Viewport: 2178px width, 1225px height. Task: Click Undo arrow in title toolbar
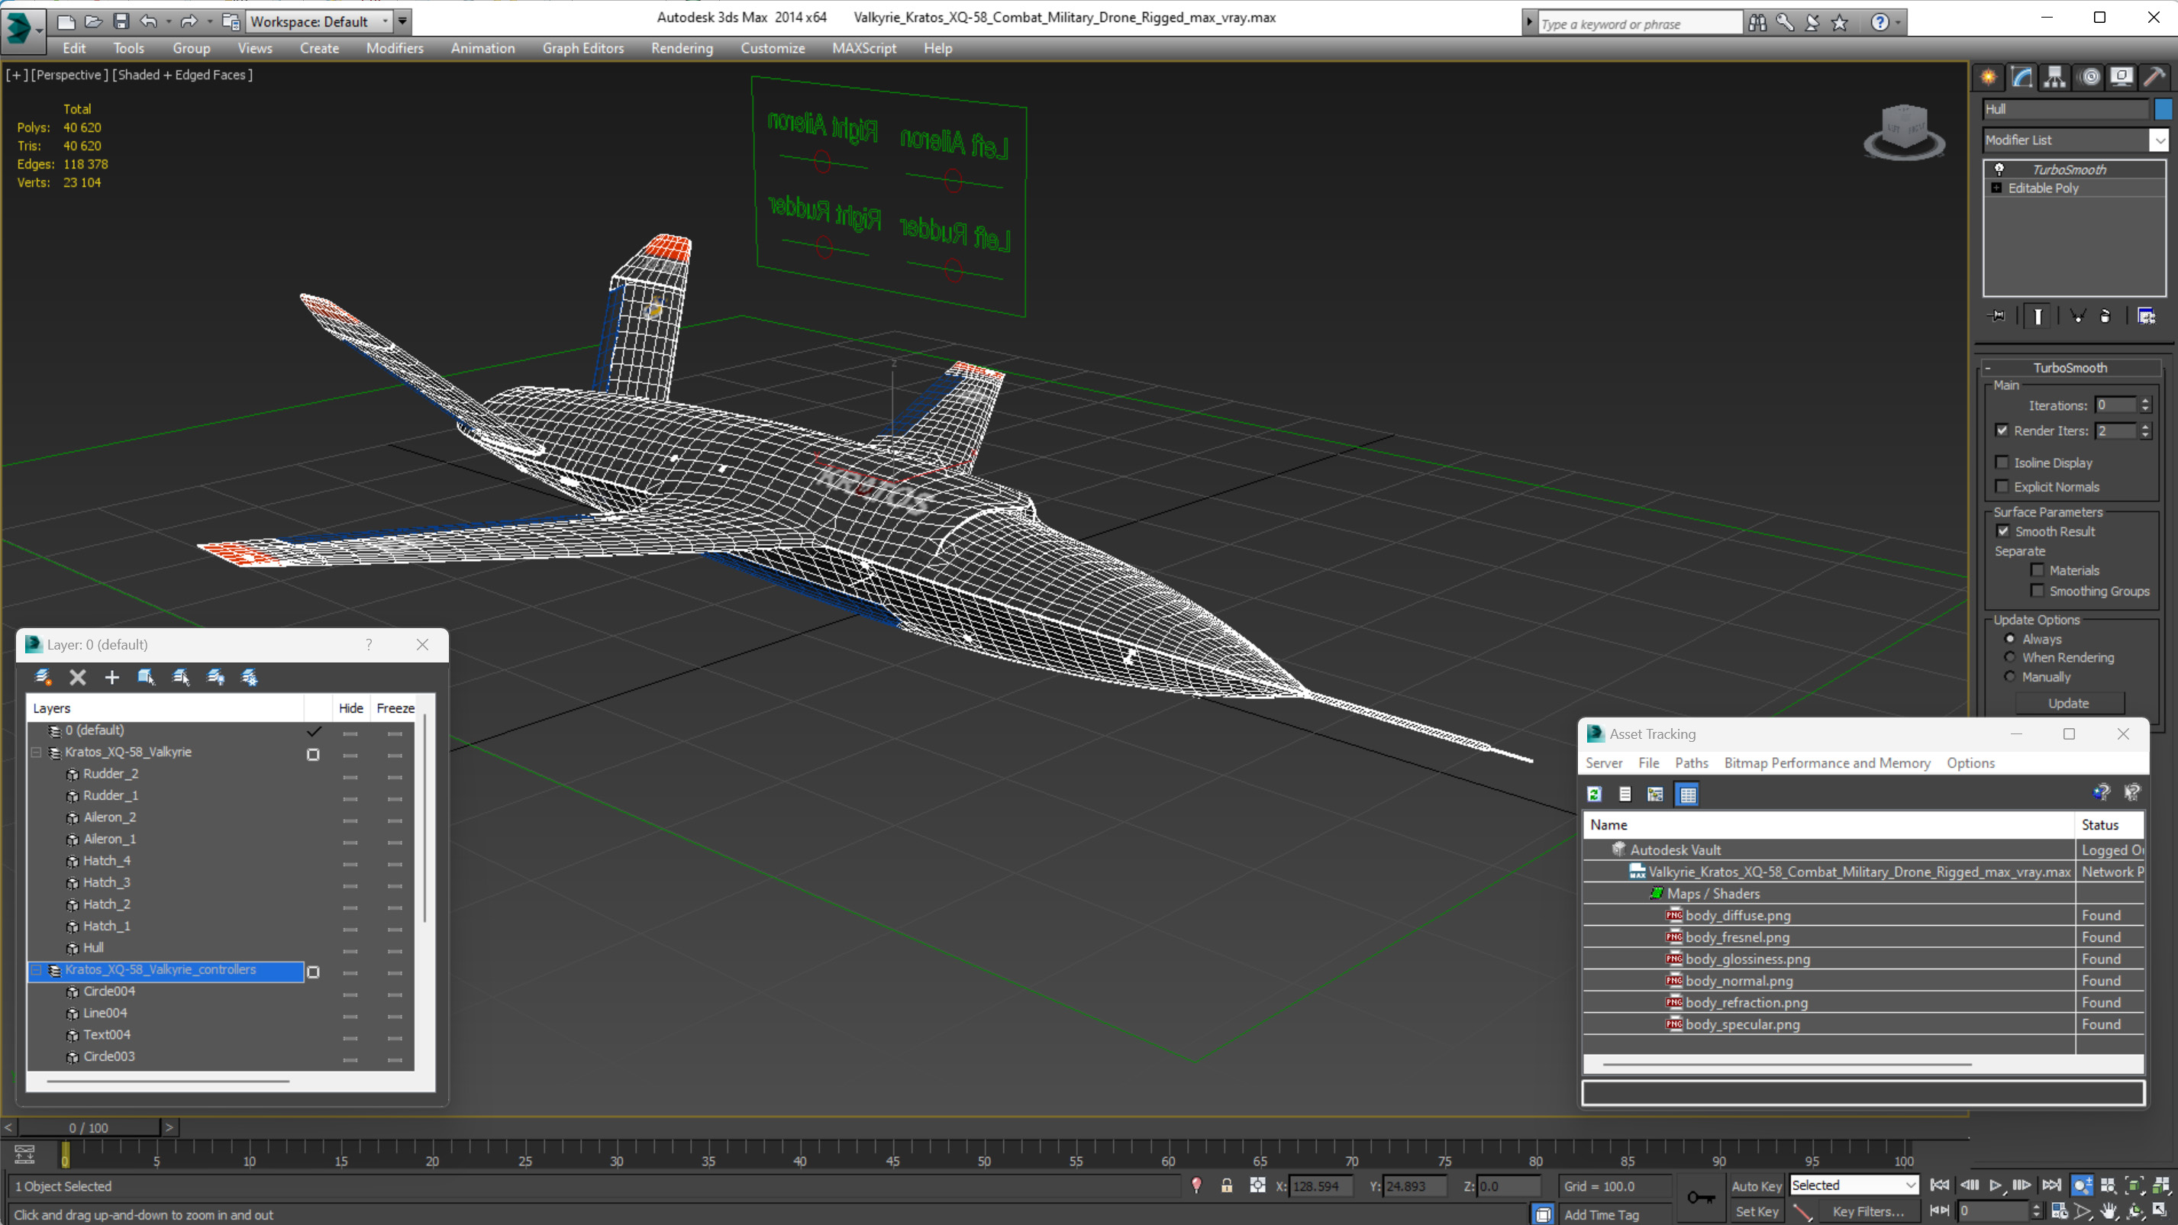(149, 21)
